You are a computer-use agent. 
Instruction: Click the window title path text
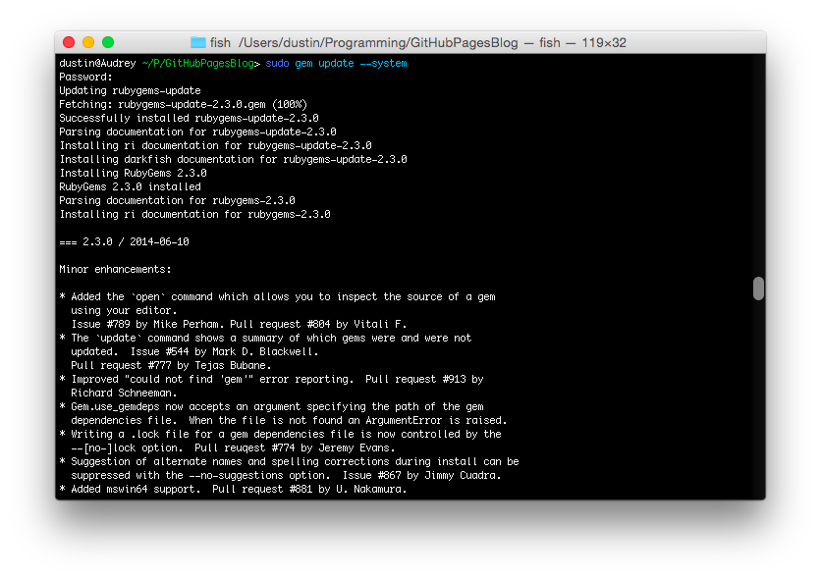417,42
